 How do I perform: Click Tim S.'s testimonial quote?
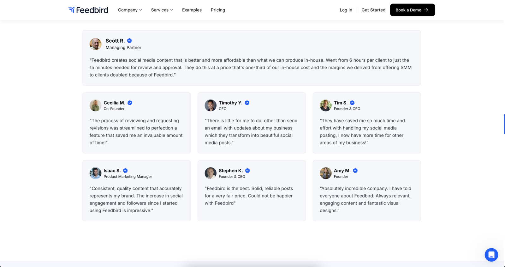tap(362, 132)
